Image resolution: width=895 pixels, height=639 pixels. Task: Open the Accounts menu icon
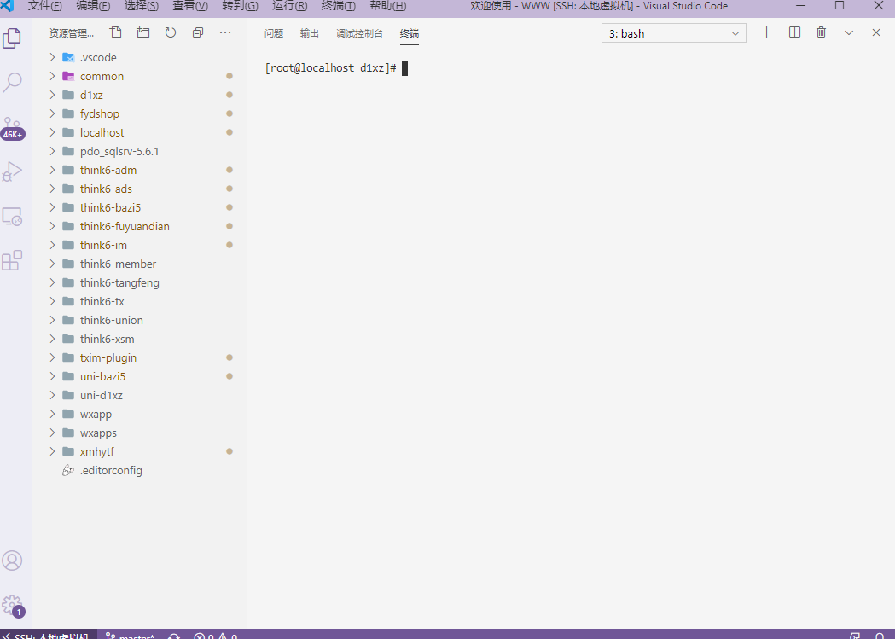[12, 561]
